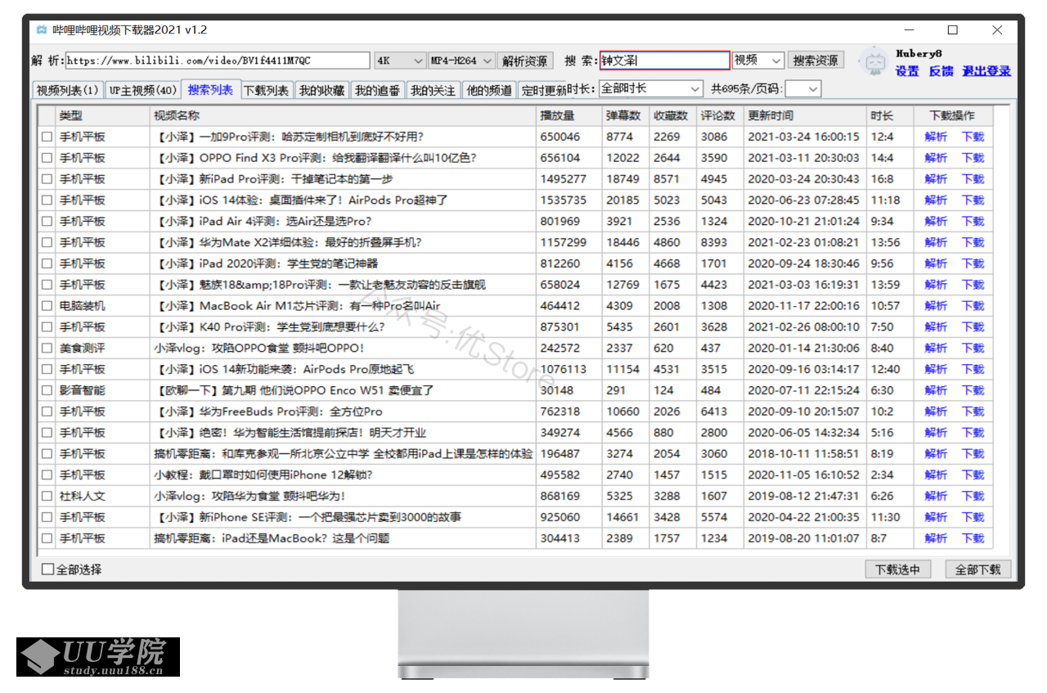Open the 我的关注 tab
The height and width of the screenshot is (693, 1047).
[x=433, y=90]
